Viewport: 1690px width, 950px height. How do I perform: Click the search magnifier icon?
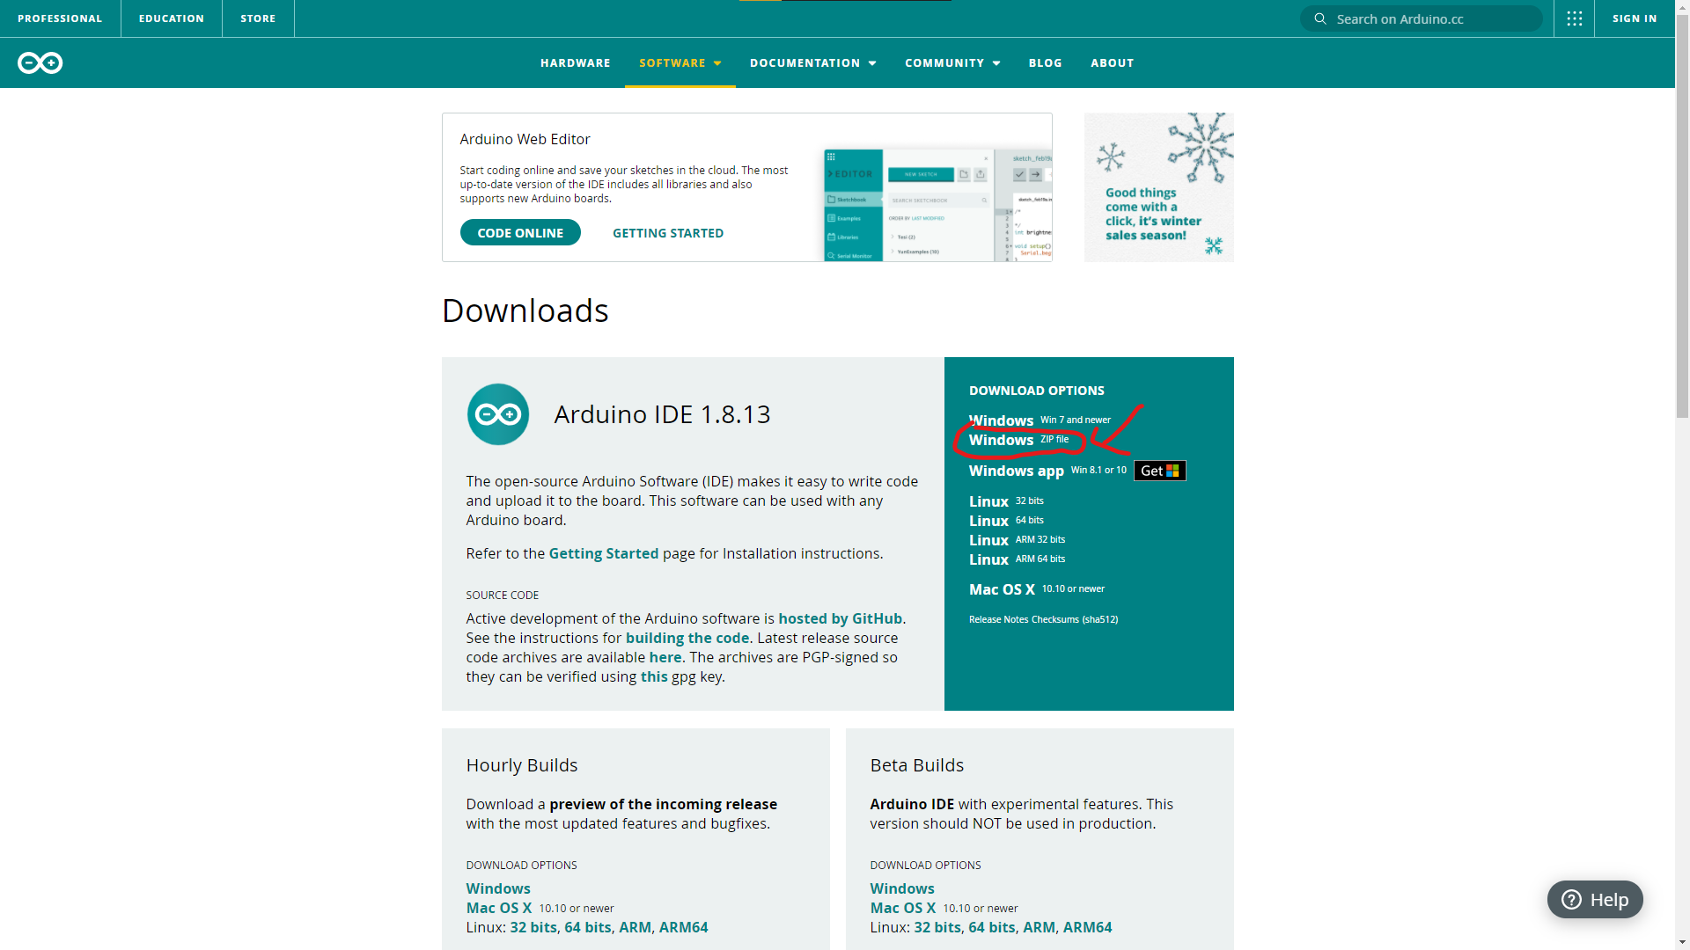pyautogui.click(x=1320, y=18)
